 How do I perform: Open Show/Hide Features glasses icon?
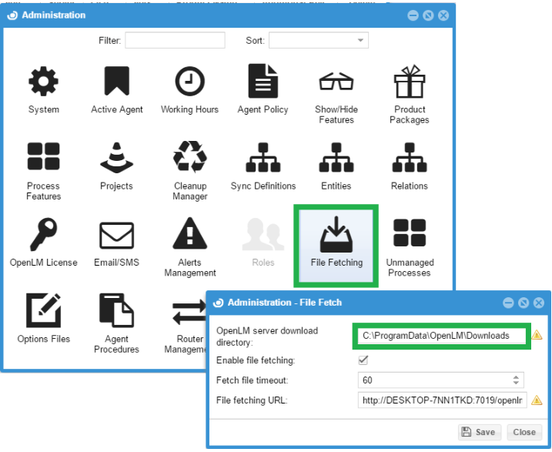[336, 82]
